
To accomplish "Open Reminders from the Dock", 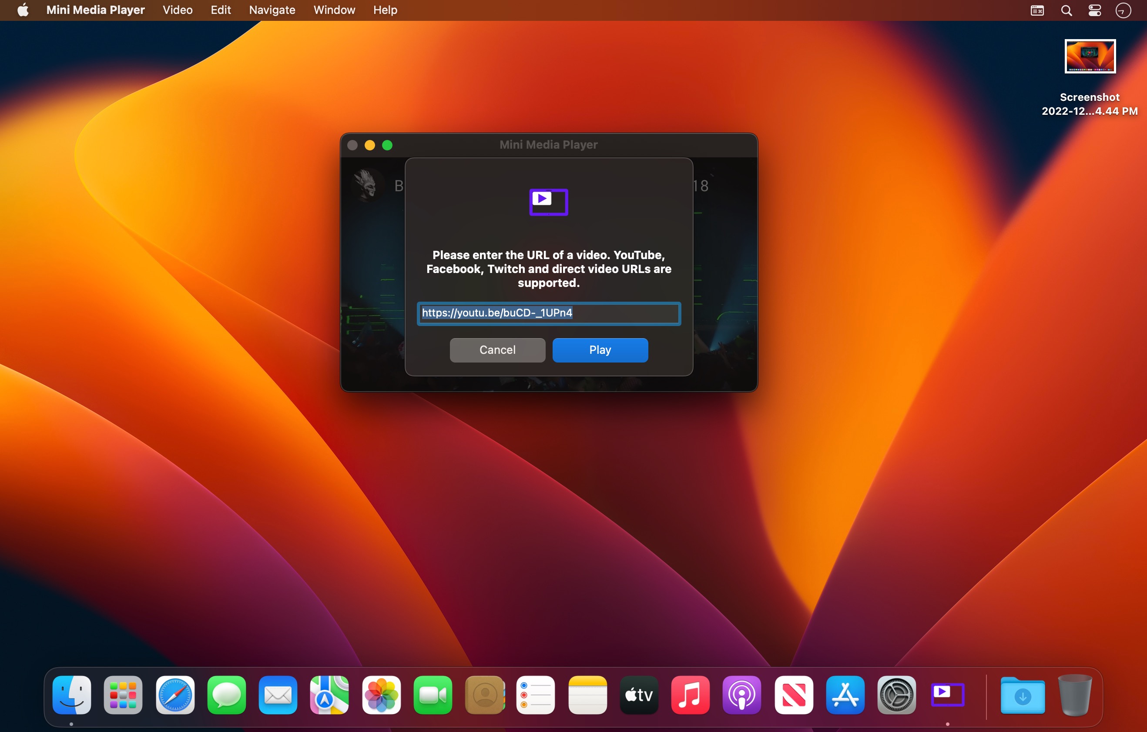I will point(535,695).
